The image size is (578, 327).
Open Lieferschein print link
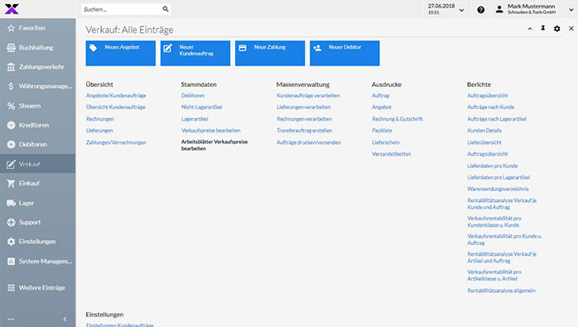386,142
